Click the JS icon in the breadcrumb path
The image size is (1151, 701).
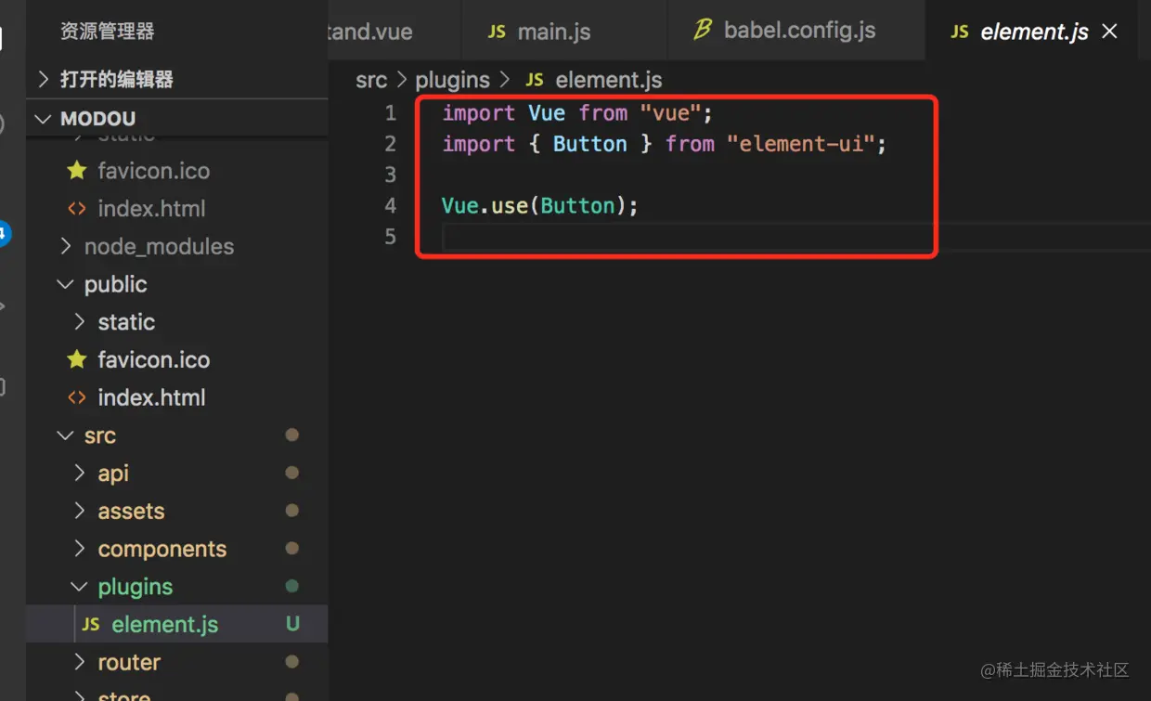(x=535, y=80)
